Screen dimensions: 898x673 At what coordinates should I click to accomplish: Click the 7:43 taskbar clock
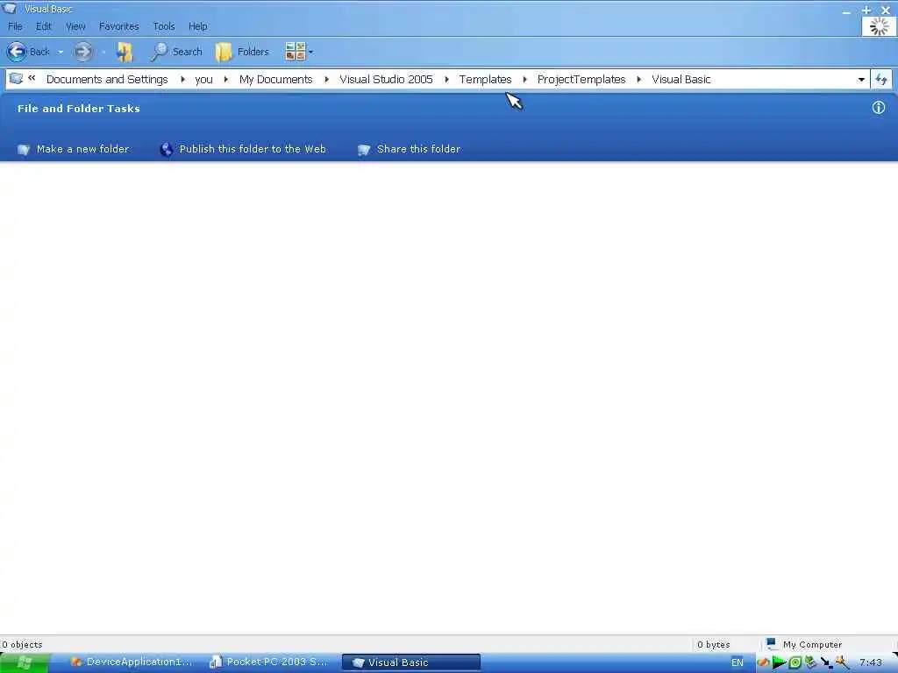pos(871,662)
